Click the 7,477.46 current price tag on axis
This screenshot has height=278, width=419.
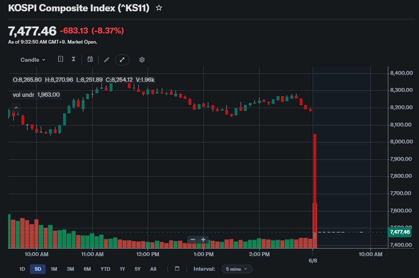pos(400,232)
